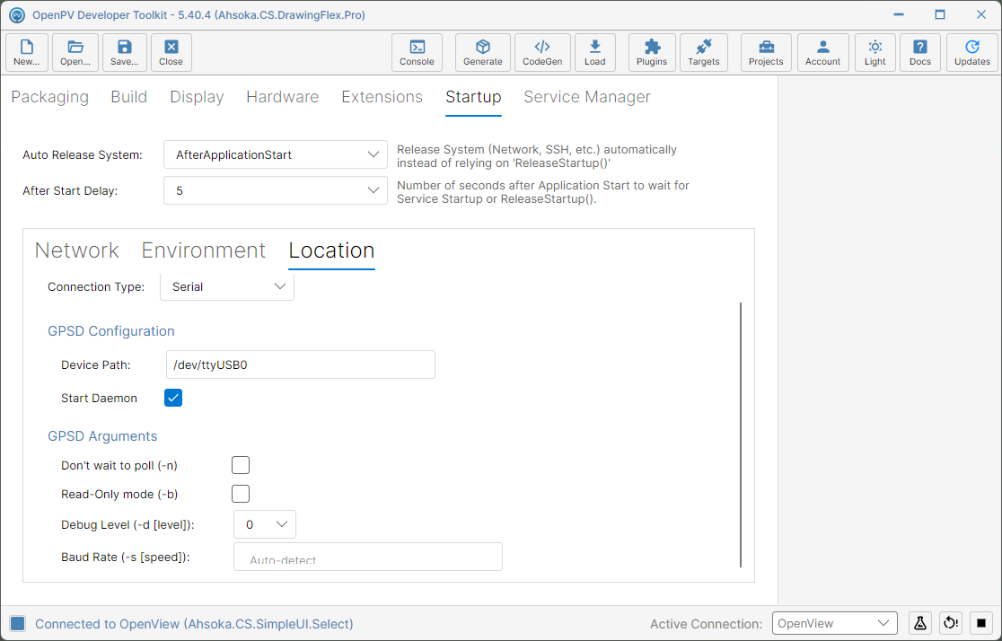Switch to the Service Manager tab
1002x641 pixels.
[x=587, y=97]
